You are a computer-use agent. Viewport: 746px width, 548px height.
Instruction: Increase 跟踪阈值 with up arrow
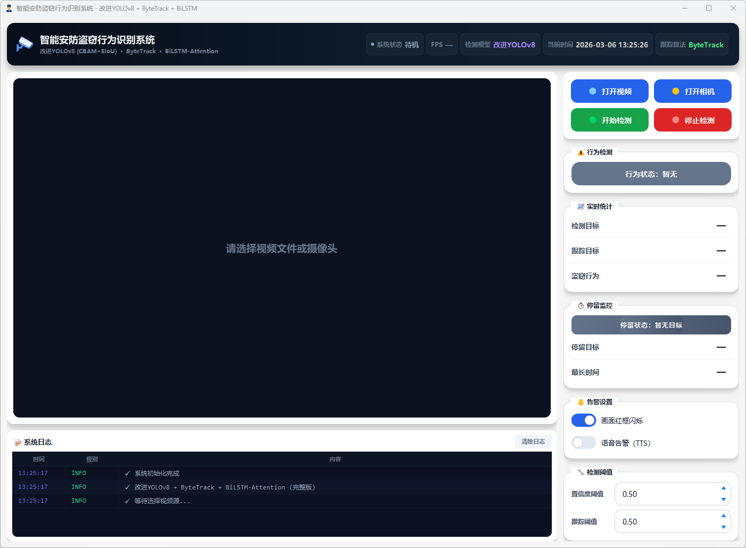point(723,516)
